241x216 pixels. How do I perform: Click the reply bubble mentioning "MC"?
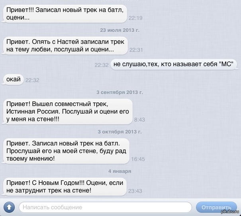pos(173,64)
